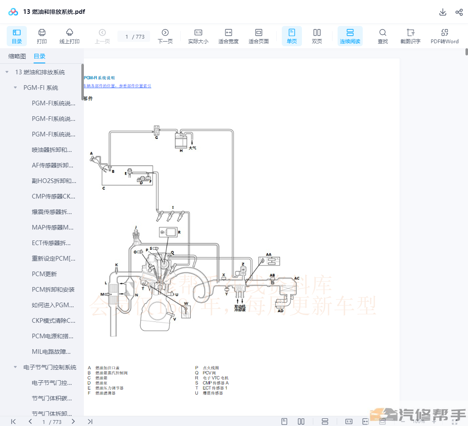Click the cloud app logo
468x426 pixels.
coord(13,12)
